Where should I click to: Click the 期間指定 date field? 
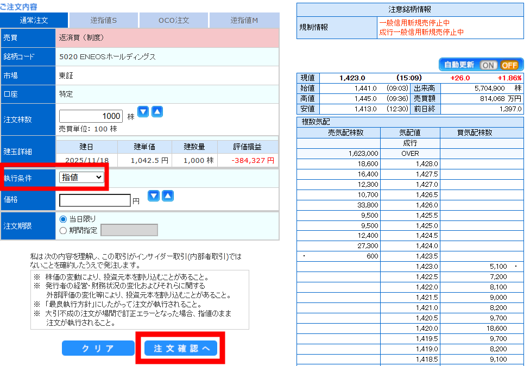pyautogui.click(x=129, y=230)
